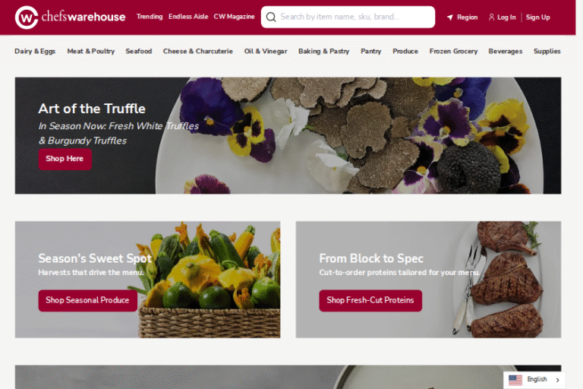Click the Chefs' Warehouse logo icon
Viewport: 583px width, 389px height.
pyautogui.click(x=27, y=17)
